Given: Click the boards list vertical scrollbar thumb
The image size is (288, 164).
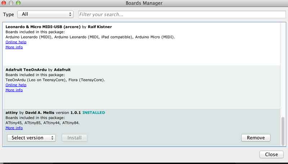Looking at the screenshot, I should (283, 131).
